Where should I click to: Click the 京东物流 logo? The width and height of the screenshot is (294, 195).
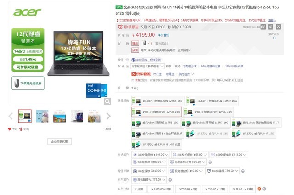point(141,74)
